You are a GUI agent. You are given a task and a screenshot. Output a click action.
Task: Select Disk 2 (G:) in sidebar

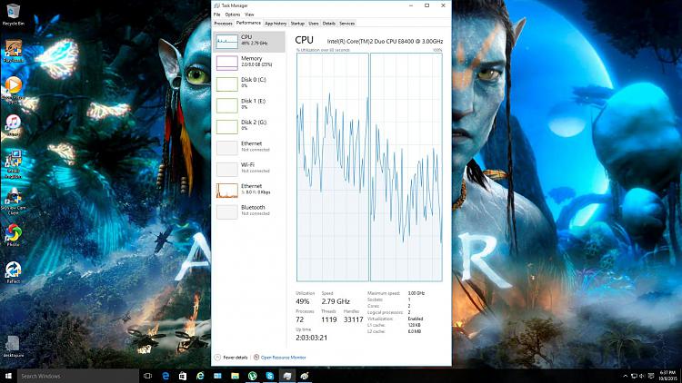coord(249,127)
